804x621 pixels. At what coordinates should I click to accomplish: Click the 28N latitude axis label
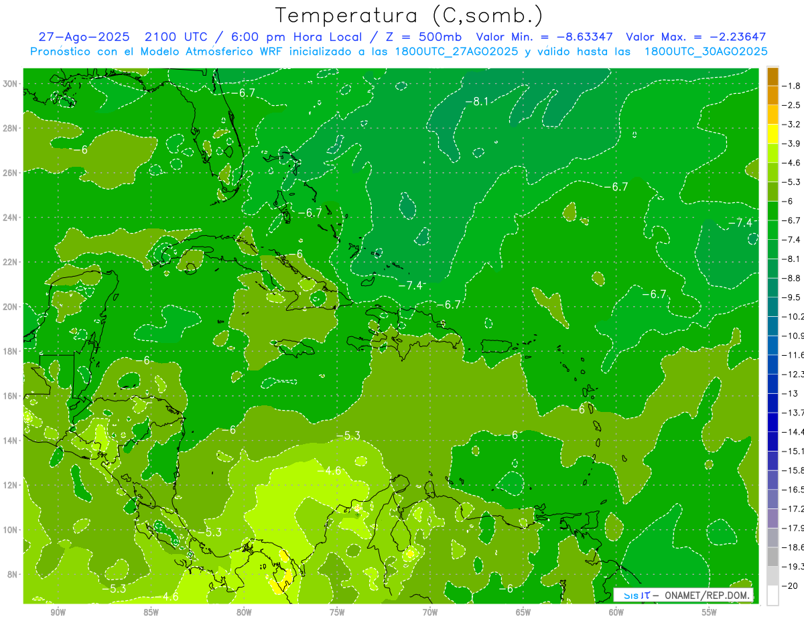[11, 128]
